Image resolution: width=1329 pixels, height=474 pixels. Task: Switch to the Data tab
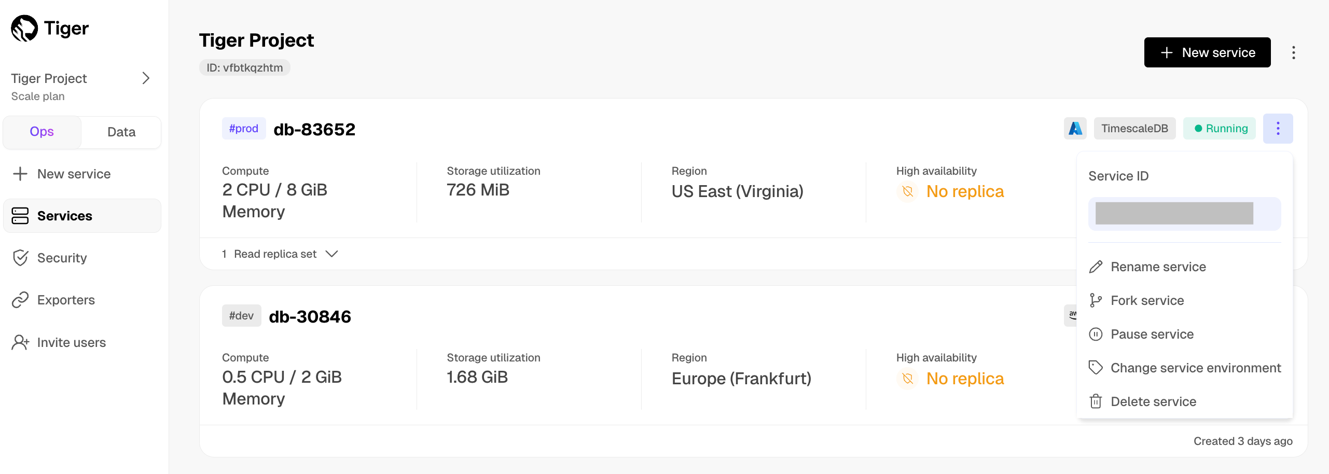click(121, 132)
